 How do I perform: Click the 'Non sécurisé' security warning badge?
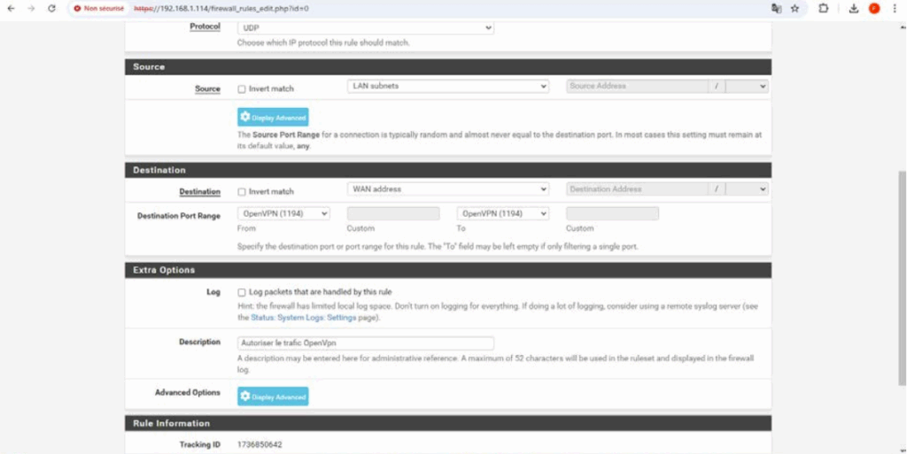pyautogui.click(x=99, y=9)
